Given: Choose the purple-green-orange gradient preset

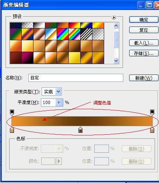Looking at the screenshot, I should [16, 34].
